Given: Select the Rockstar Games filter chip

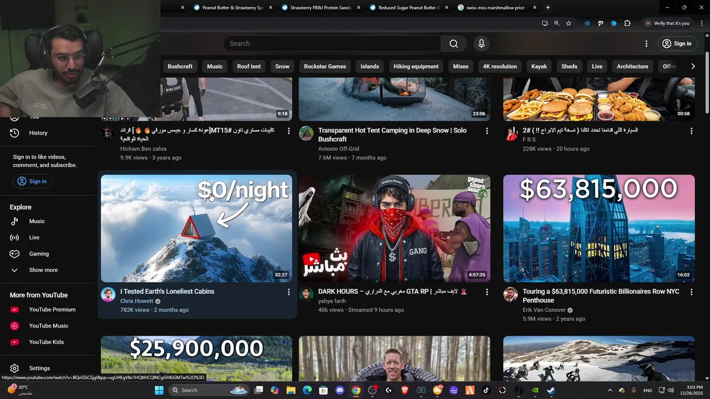Looking at the screenshot, I should 325,66.
